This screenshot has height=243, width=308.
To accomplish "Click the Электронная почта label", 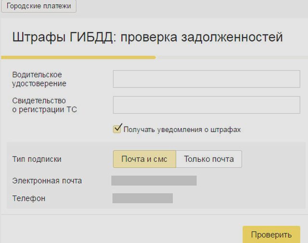I will coord(47,181).
